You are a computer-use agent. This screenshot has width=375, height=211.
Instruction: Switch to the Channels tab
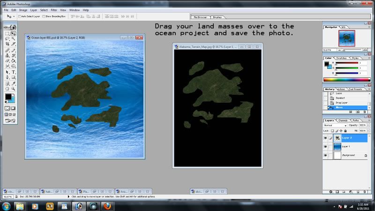(343, 121)
